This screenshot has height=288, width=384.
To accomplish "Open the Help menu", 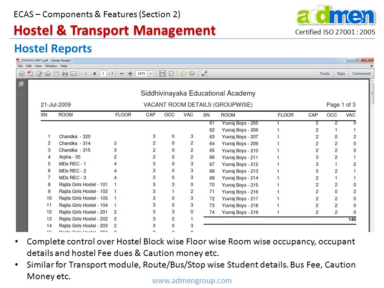I will click(64, 66).
